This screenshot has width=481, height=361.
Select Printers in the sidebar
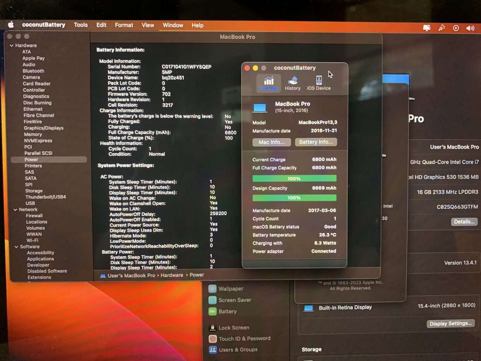pos(33,166)
